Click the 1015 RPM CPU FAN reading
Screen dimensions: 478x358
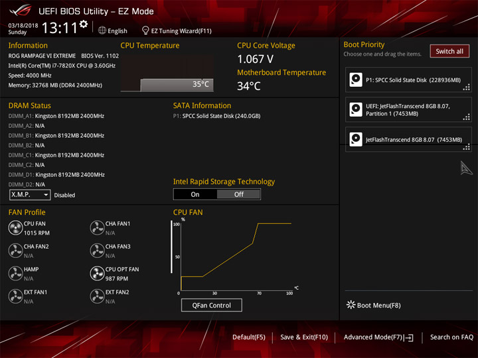pos(37,233)
